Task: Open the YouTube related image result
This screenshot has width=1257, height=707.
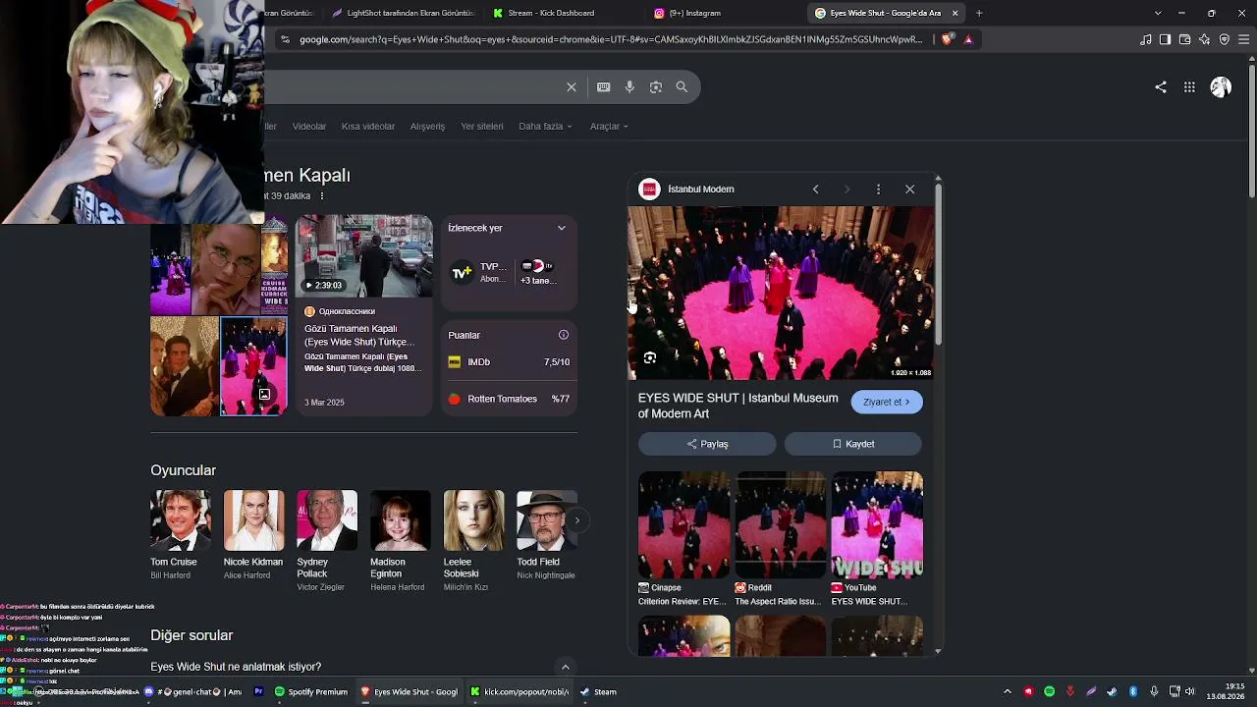Action: 877,539
